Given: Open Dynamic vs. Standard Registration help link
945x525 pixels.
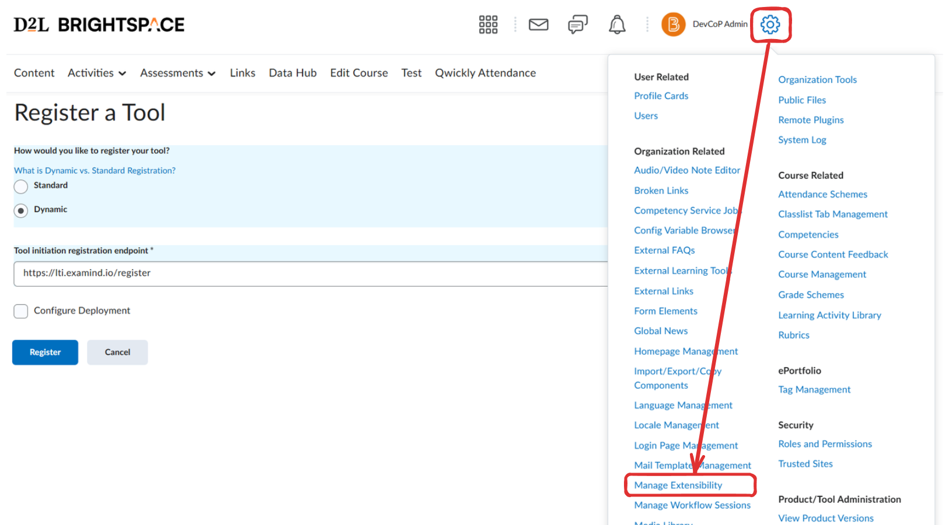Looking at the screenshot, I should tap(95, 171).
